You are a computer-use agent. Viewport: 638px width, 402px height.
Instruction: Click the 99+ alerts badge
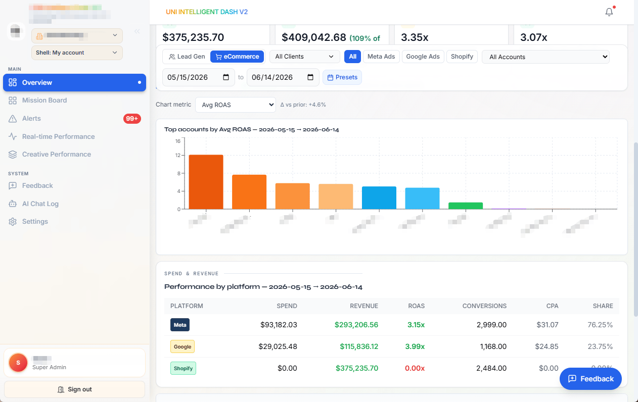click(x=132, y=119)
